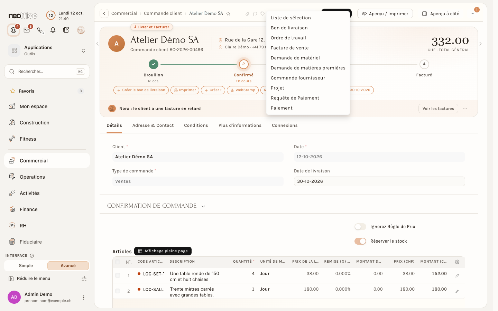This screenshot has width=498, height=311.
Task: Go to next record with right chevron
Action: click(480, 44)
